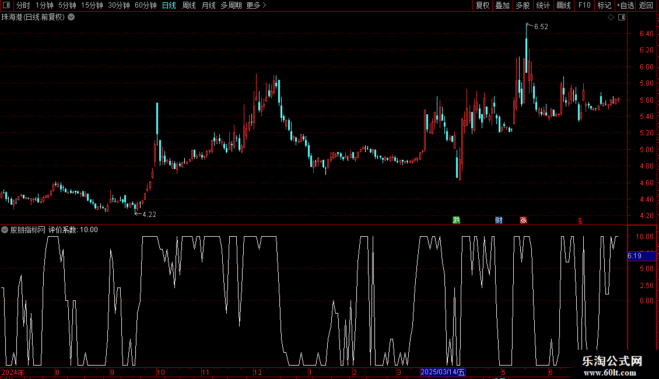Image resolution: width=659 pixels, height=379 pixels.
Task: Switch to 分时 intraday chart tab
Action: pyautogui.click(x=23, y=5)
